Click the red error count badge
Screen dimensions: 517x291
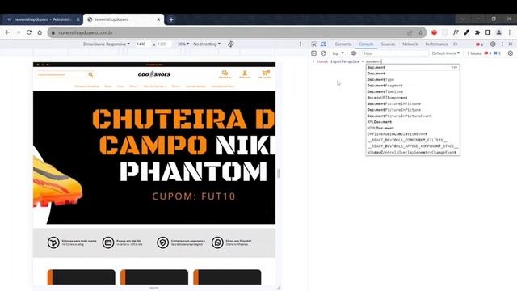point(480,44)
